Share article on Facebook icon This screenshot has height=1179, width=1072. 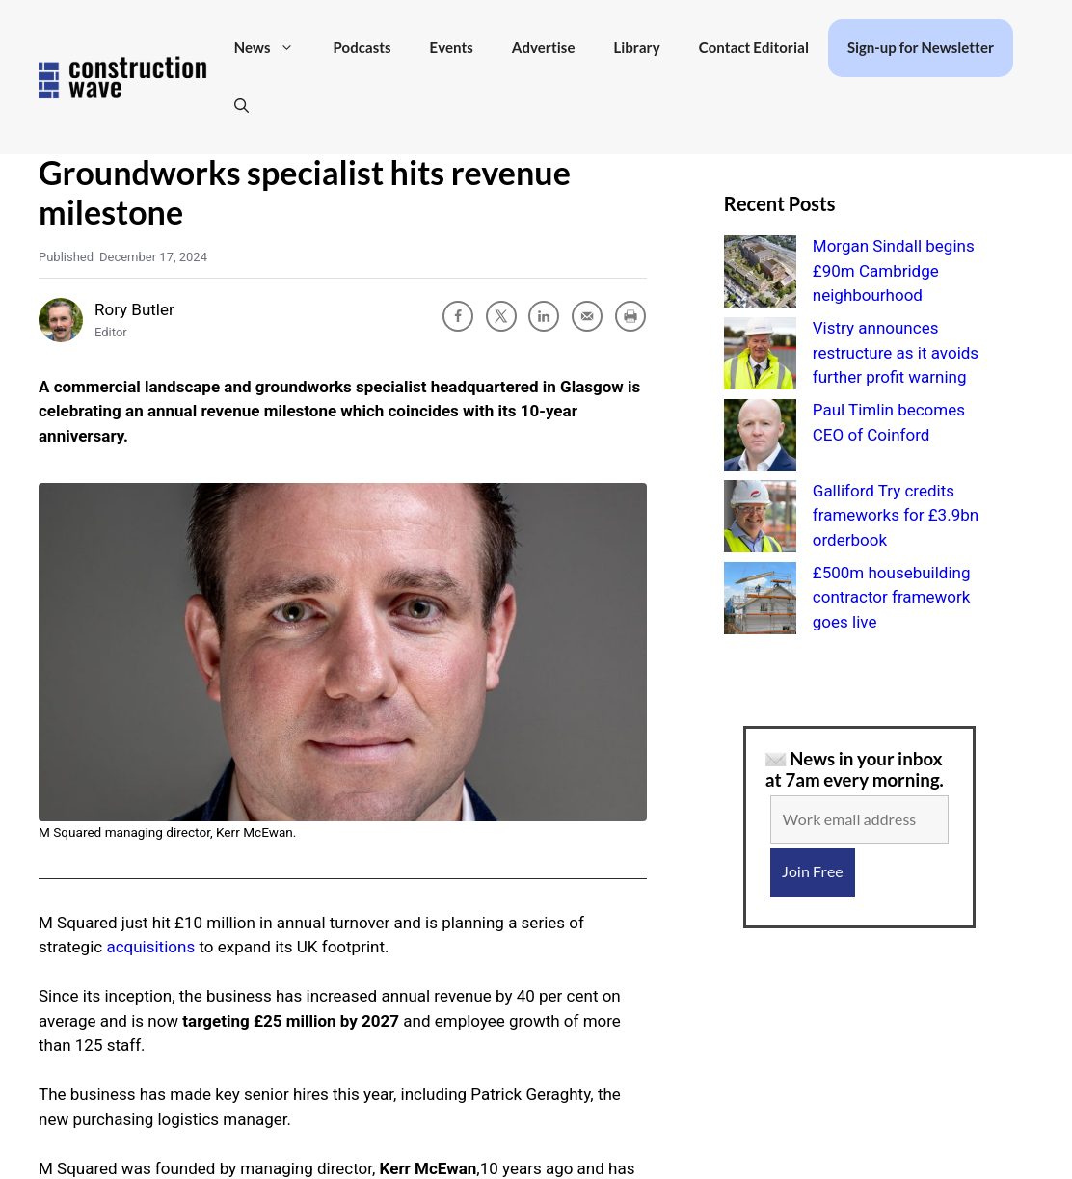(458, 316)
